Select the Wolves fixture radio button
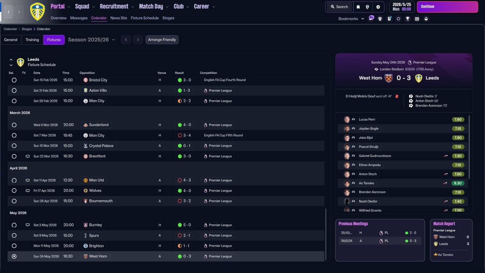This screenshot has width=485, height=273. tap(14, 191)
